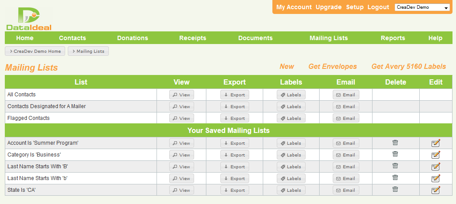Select the 'All Contacts' list name

(21, 95)
